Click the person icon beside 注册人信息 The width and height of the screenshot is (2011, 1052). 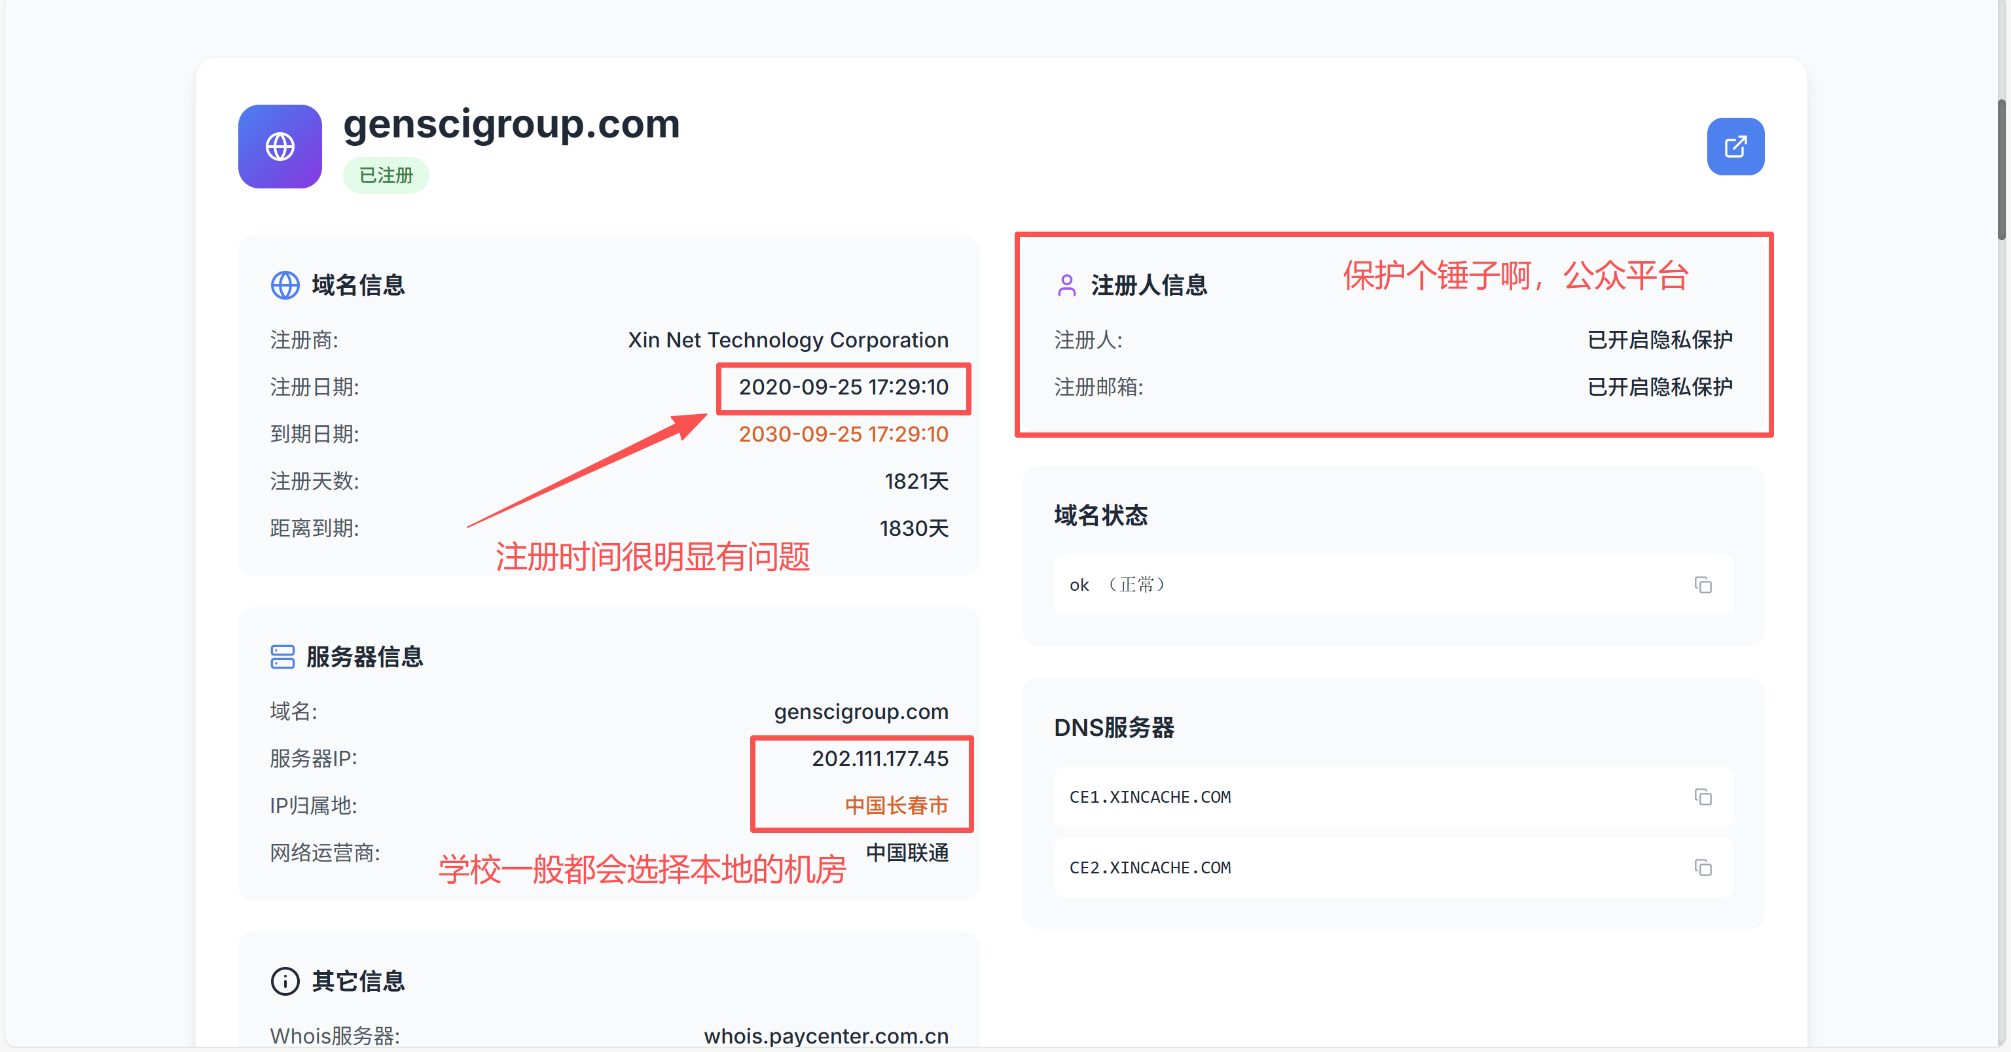click(x=1066, y=286)
